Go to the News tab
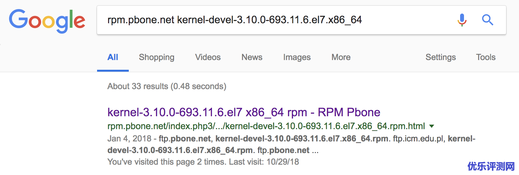 (x=252, y=57)
